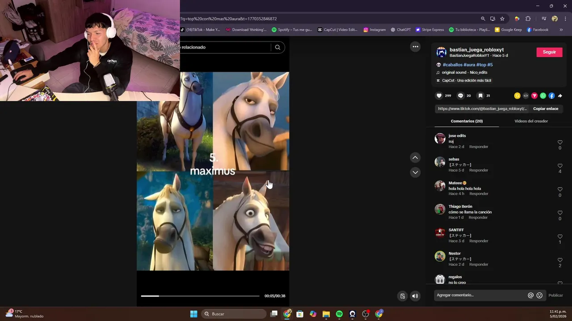Click the browser address bar URL
The height and width of the screenshot is (321, 572).
point(228,19)
